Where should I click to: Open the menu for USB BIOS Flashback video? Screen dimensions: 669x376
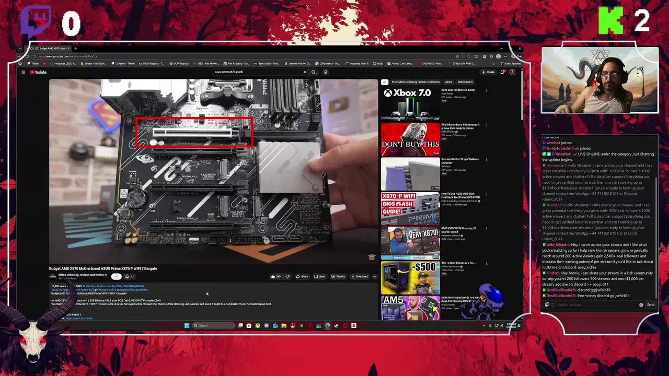click(487, 195)
